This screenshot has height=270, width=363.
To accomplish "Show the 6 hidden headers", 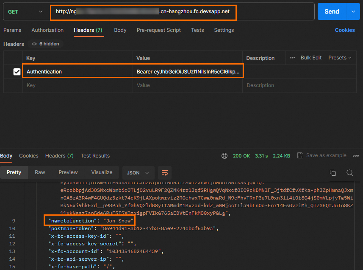I will tap(46, 44).
